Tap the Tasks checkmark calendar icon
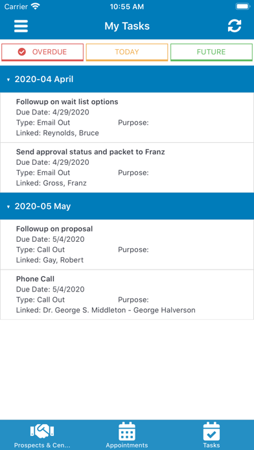Screen dimensions: 254x450 (211, 431)
